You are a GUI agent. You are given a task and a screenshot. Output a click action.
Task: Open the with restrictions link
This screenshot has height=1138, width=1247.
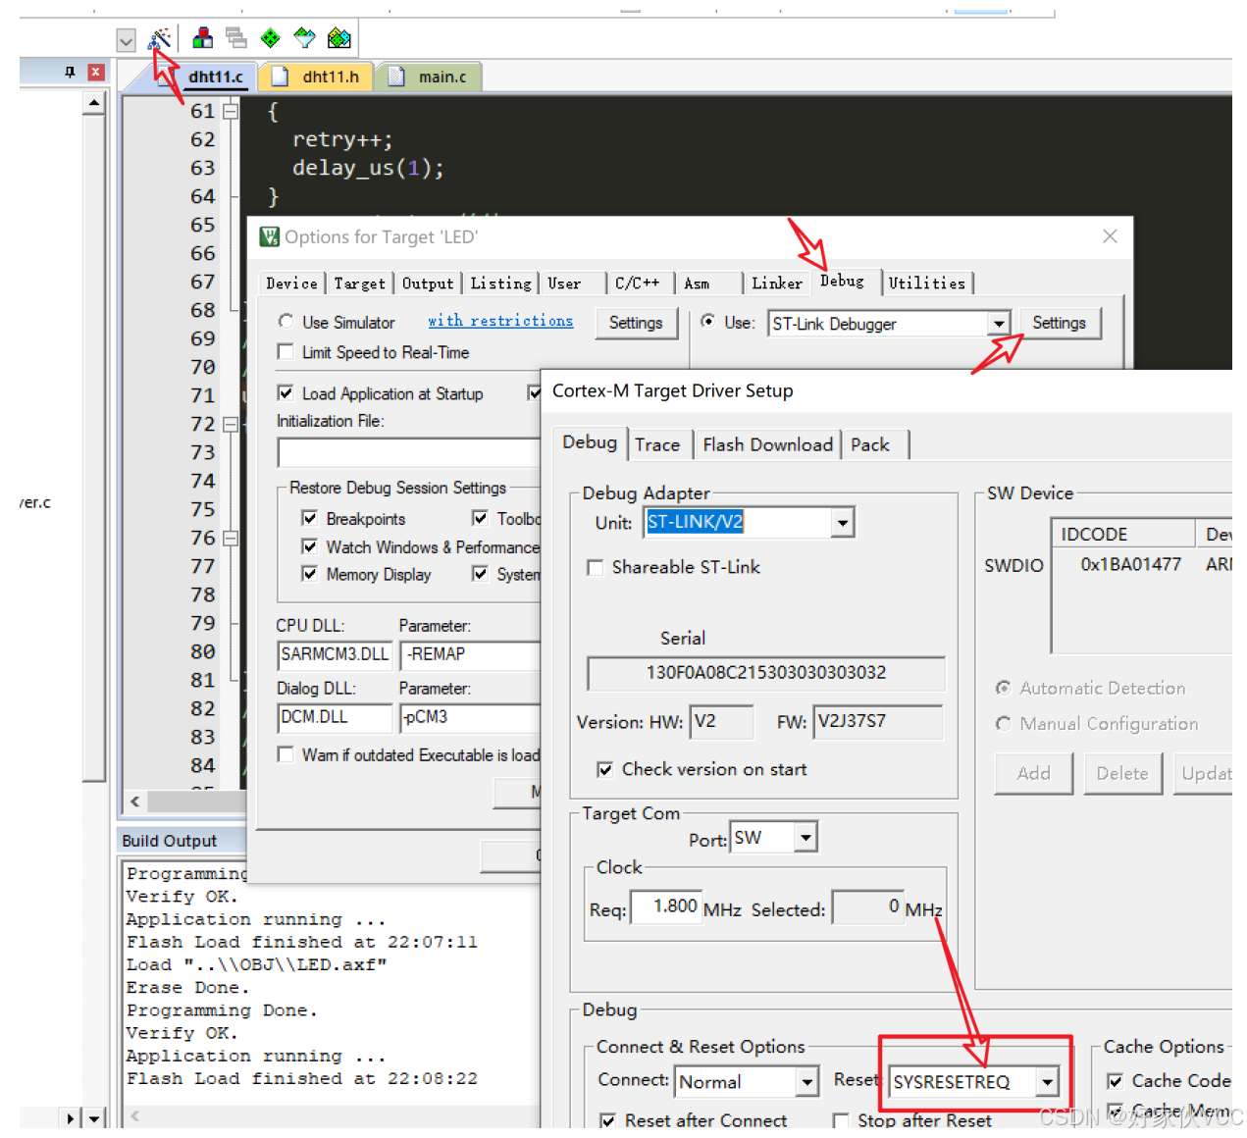500,321
